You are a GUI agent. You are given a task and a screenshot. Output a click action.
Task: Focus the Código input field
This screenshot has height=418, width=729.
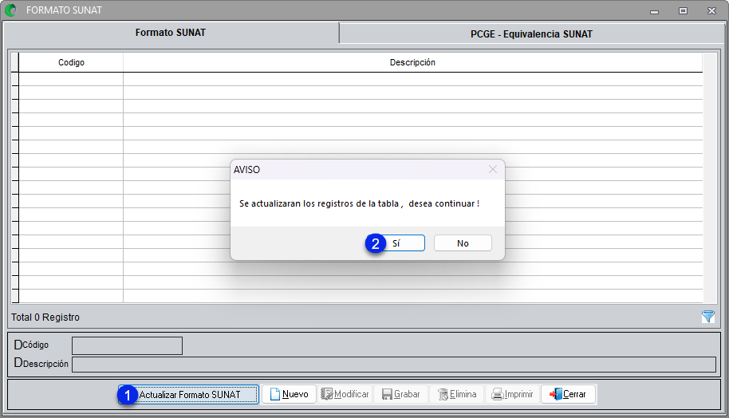[x=127, y=345]
